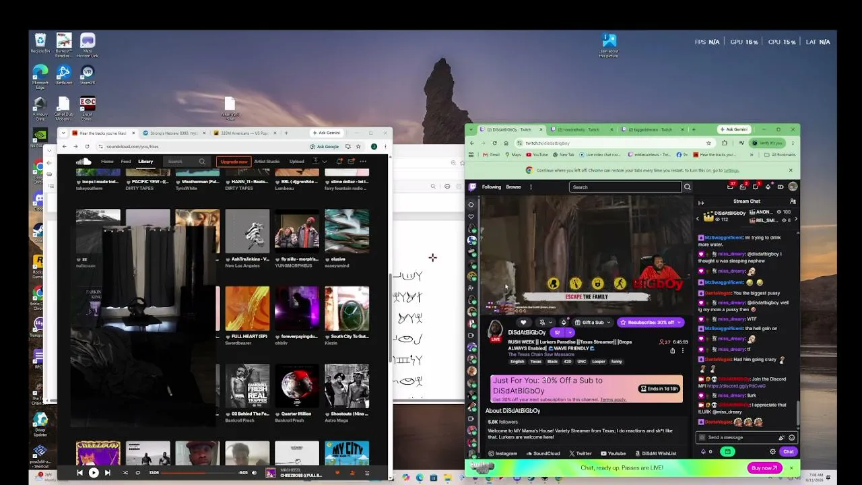Image resolution: width=862 pixels, height=485 pixels.
Task: Show next chat leaderboard entry arrow
Action: 796,219
